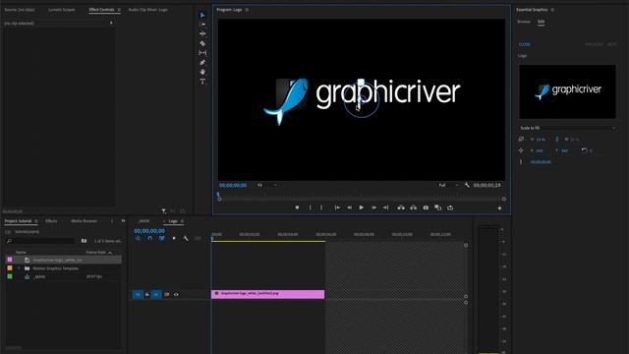Toggle track targeting button on video track
Image resolution: width=629 pixels, height=354 pixels.
[156, 295]
